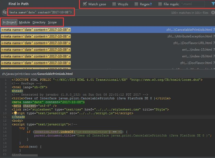Click the preview path CancelablePrintJob.html header

(37, 74)
